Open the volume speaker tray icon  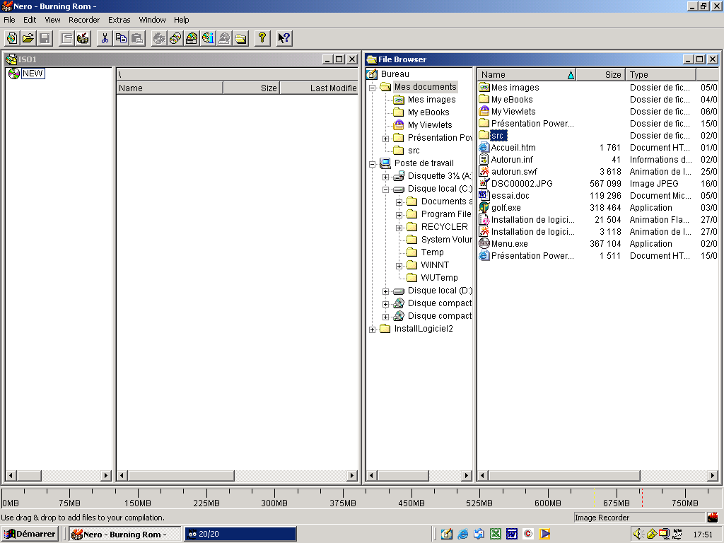click(x=639, y=535)
